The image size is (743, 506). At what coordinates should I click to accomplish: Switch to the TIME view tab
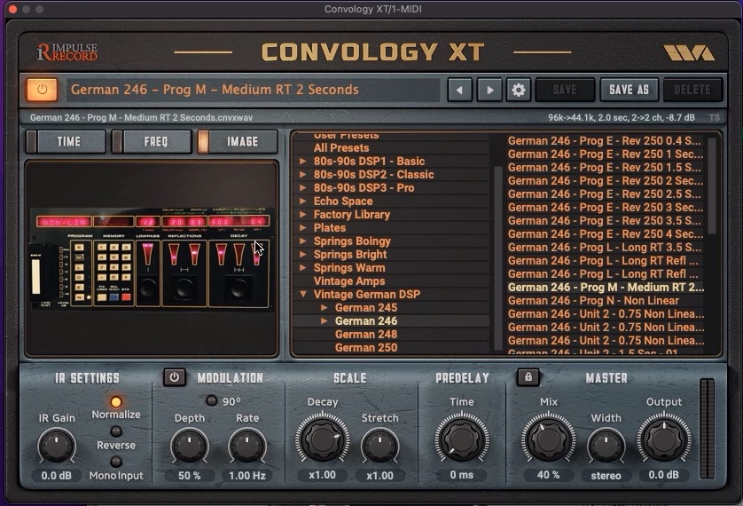point(67,141)
